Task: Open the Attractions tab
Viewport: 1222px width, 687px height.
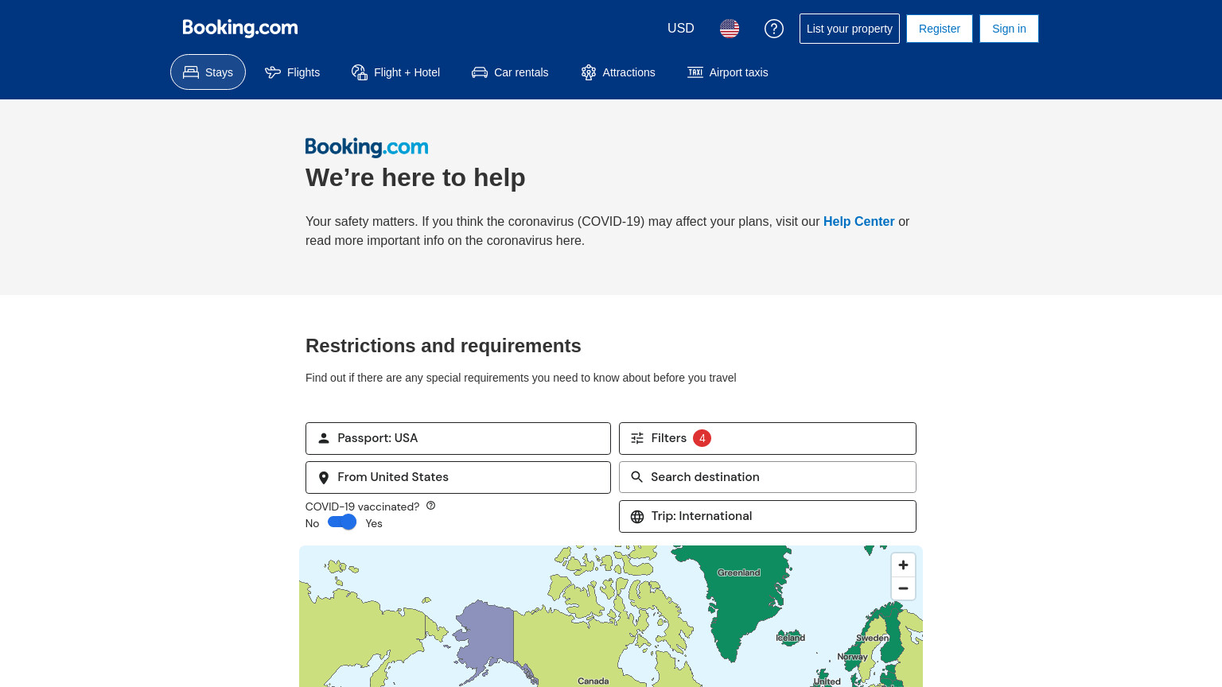Action: pyautogui.click(x=618, y=72)
